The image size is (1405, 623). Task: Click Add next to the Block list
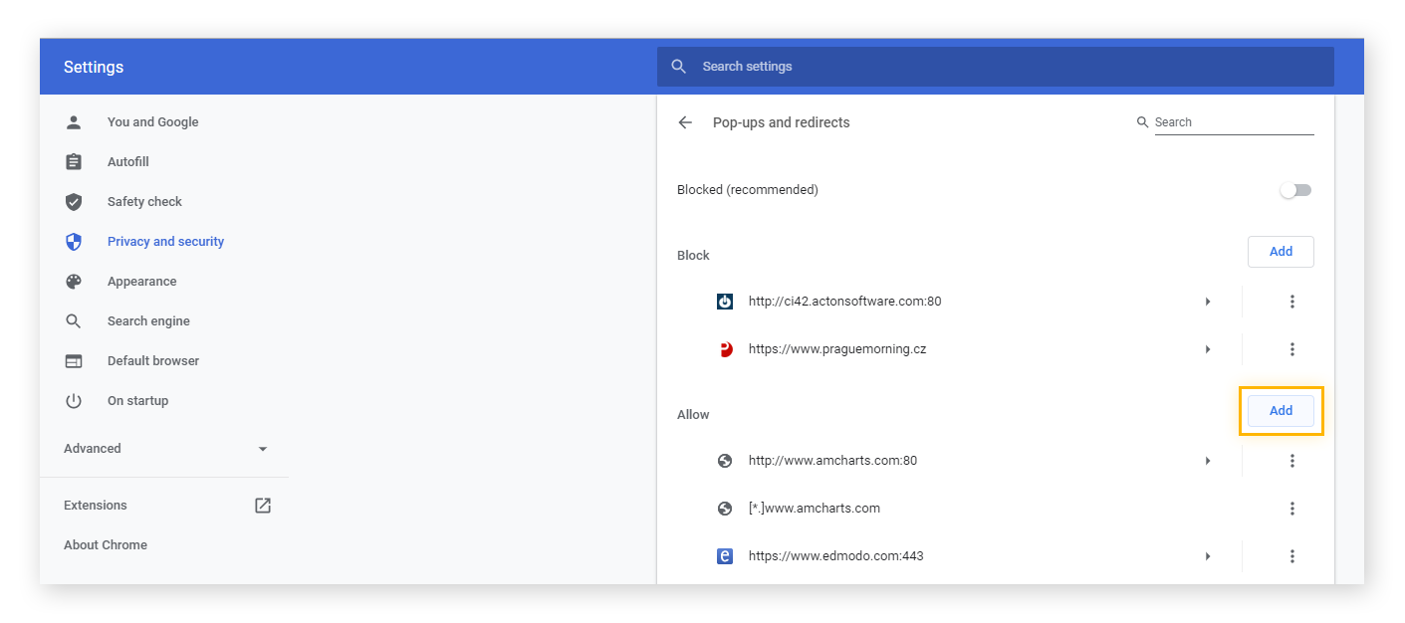1281,251
